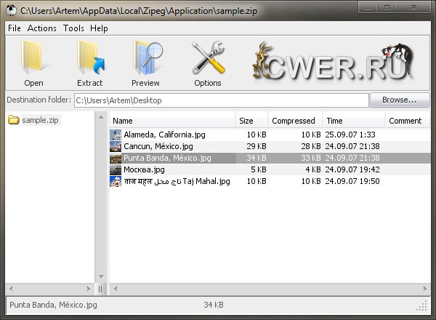Open Options using the tools icon
Screen dimensions: 436x320
coord(208,60)
